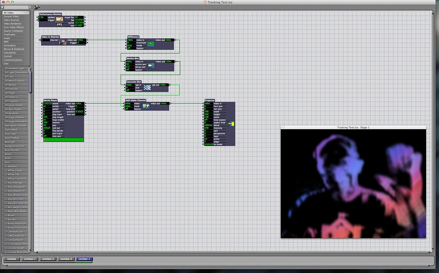Click the Difference actor's green icon
Viewport: 439px width, 273px height.
click(150, 44)
